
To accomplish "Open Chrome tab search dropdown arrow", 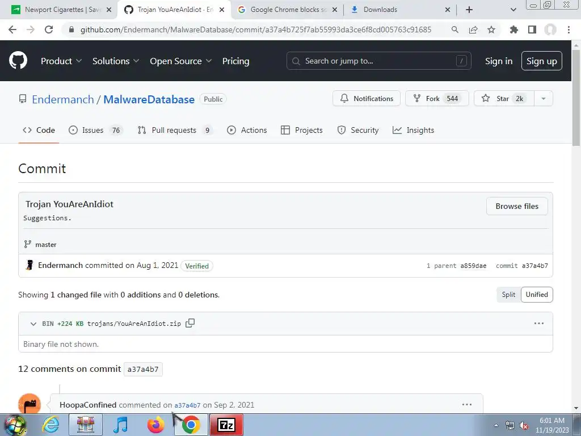I will click(x=513, y=10).
